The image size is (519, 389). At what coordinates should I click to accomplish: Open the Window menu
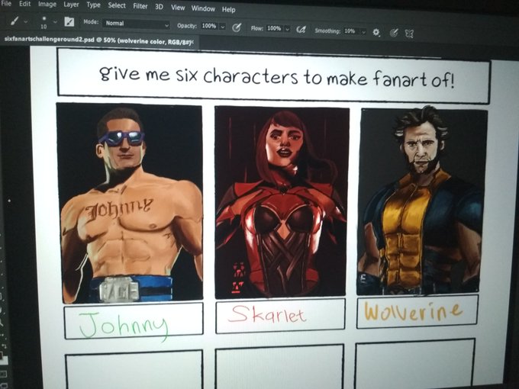pos(203,8)
